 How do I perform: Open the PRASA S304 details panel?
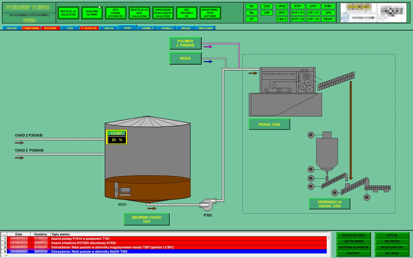[x=269, y=125]
